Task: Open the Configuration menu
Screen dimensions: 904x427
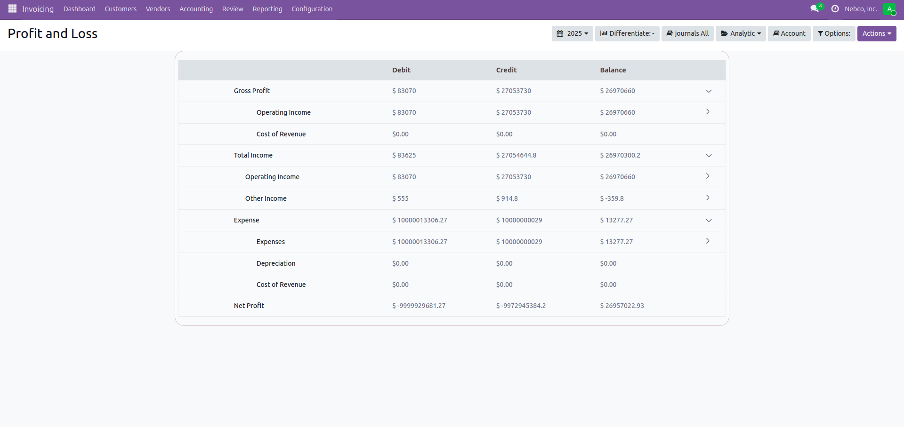Action: click(312, 9)
